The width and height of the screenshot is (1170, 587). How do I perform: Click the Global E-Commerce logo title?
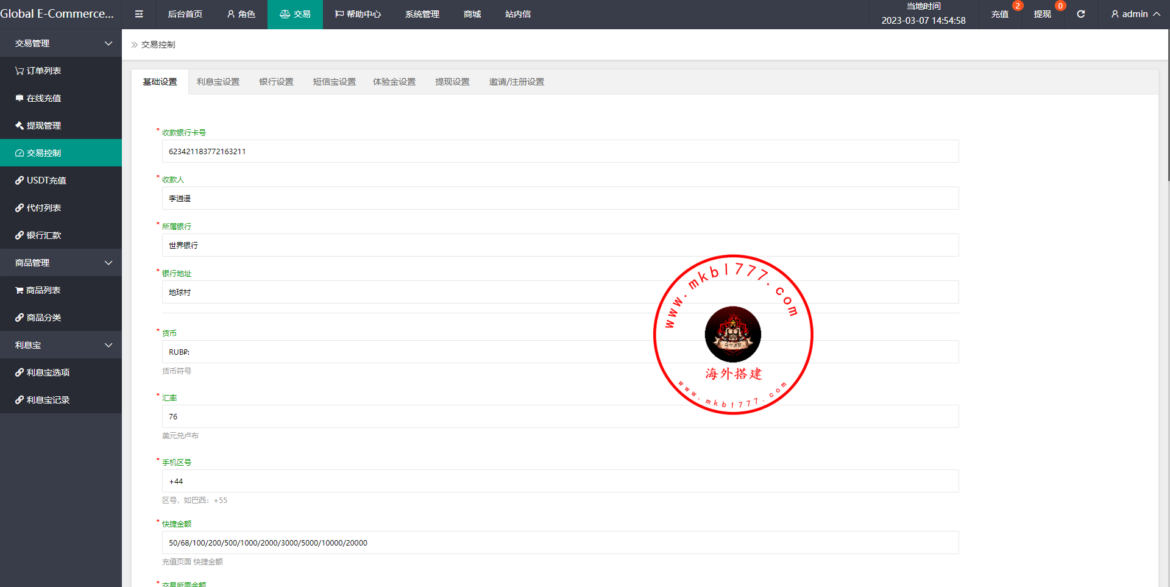[57, 13]
